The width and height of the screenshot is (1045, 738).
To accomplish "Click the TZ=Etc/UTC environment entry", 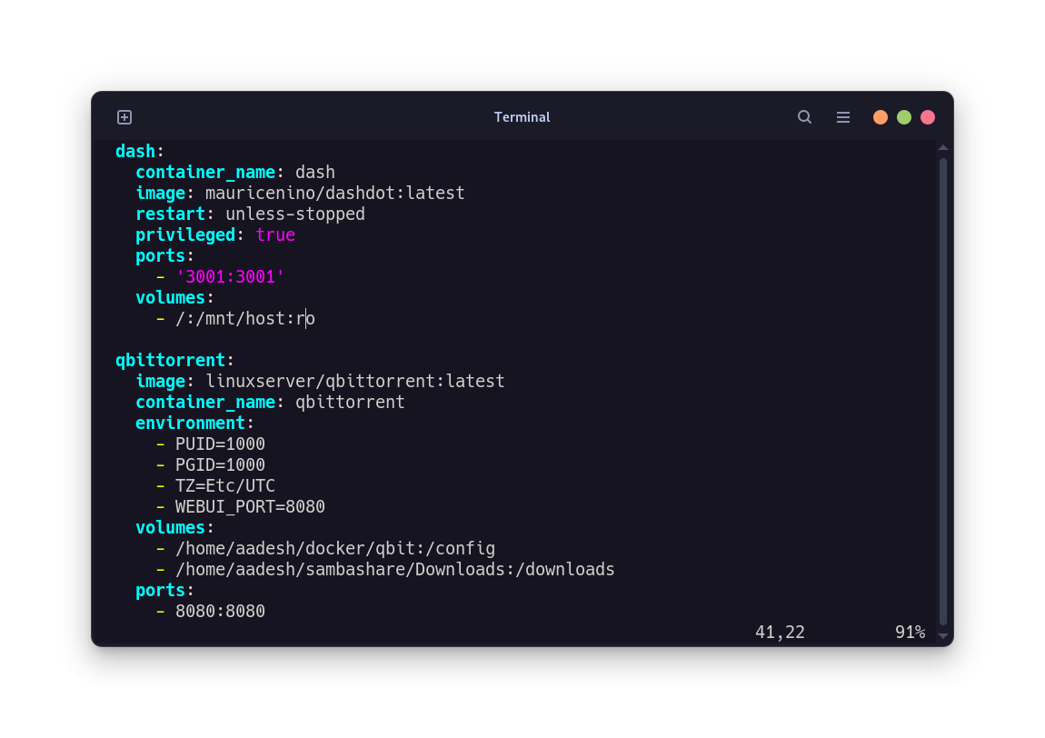I will tap(224, 485).
